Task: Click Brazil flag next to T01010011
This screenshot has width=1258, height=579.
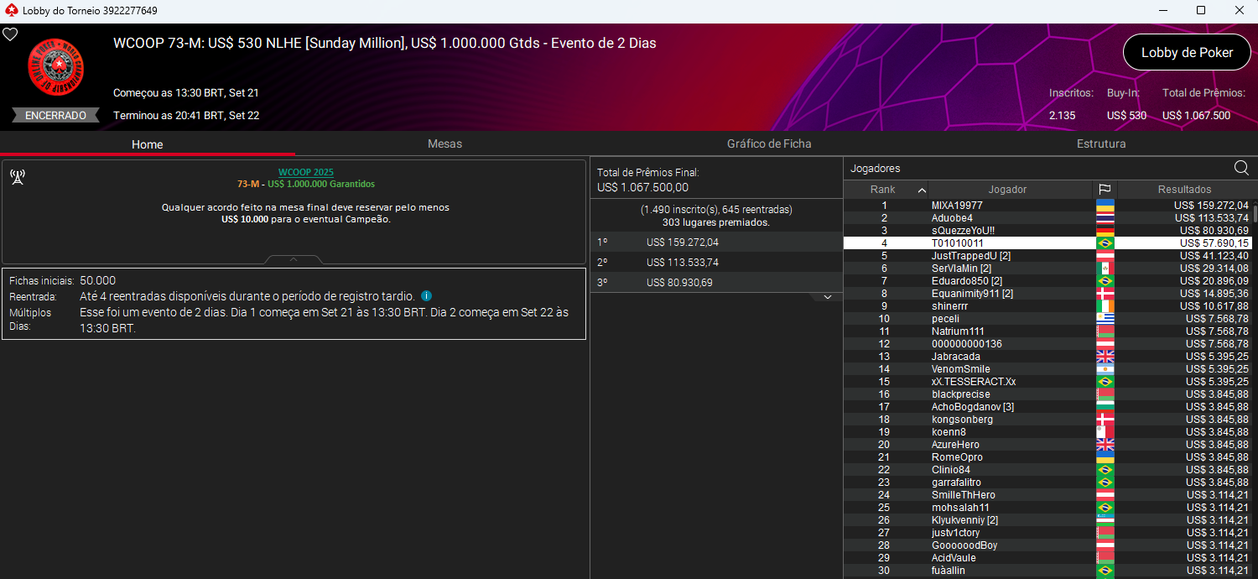Action: [1105, 243]
